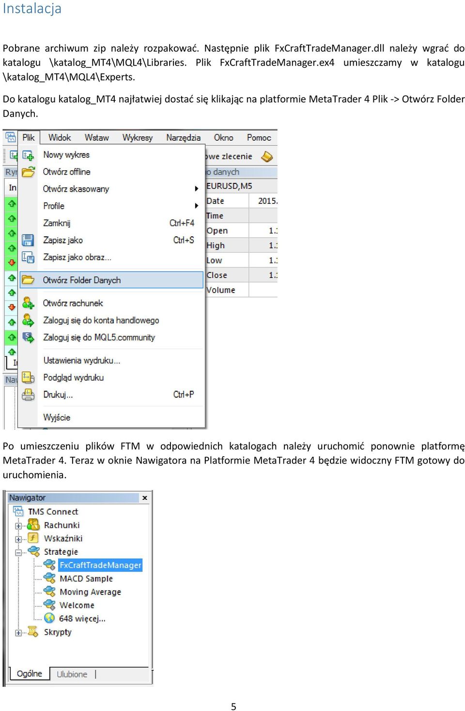Click the FxCraftTradeManager expert icon
This screenshot has width=465, height=711.
coord(49,565)
